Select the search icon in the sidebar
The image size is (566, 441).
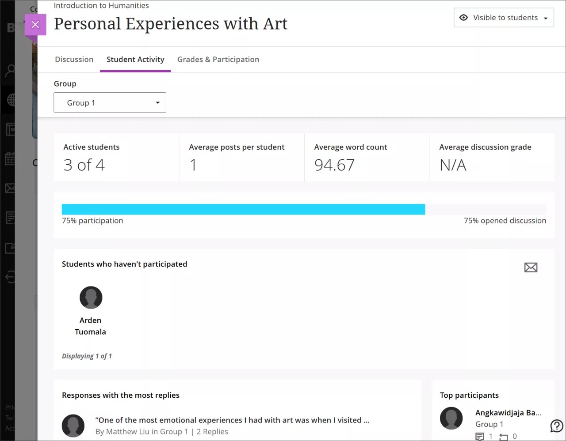(x=10, y=70)
